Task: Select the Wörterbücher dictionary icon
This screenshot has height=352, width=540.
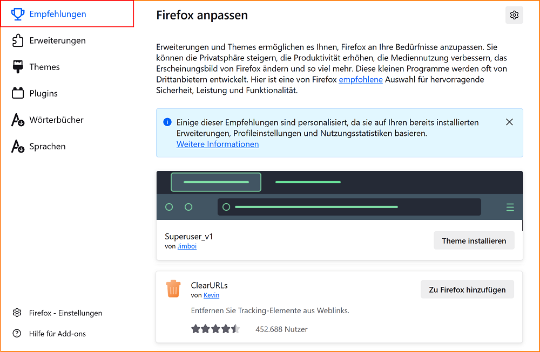Action: tap(18, 119)
